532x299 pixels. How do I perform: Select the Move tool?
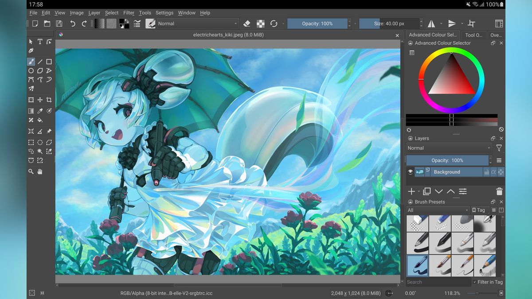tap(40, 100)
